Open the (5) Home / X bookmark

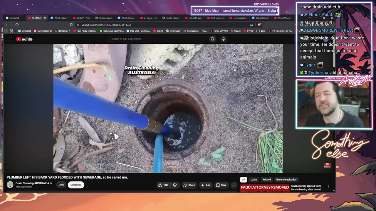62,31
